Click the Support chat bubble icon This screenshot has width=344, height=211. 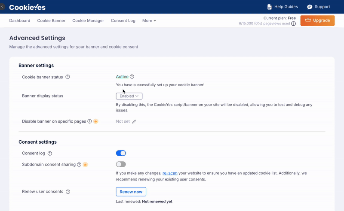point(310,7)
